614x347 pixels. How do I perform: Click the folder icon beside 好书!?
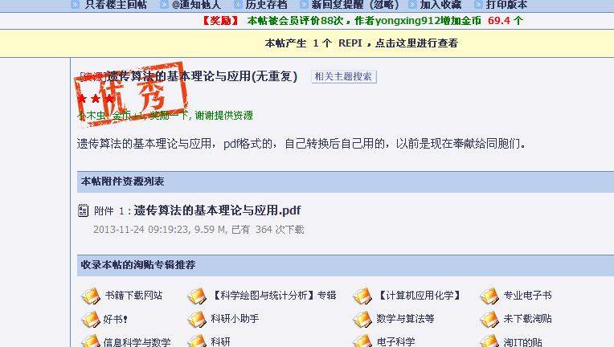[91, 320]
